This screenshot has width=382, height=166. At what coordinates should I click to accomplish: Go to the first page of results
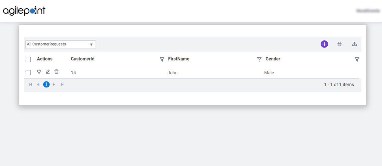[x=31, y=84]
